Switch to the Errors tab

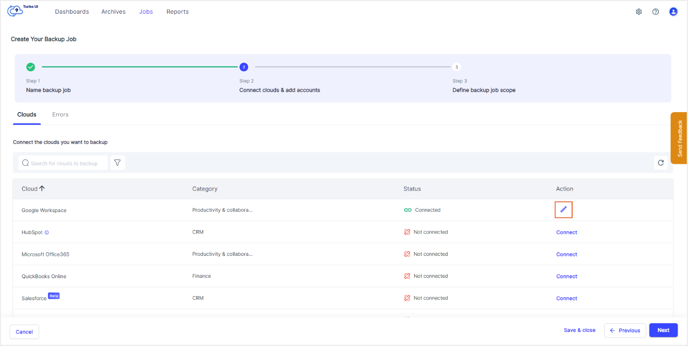pos(60,115)
